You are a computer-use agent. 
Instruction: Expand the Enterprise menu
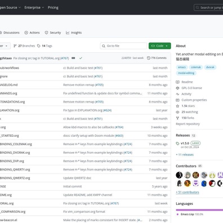(34, 7)
